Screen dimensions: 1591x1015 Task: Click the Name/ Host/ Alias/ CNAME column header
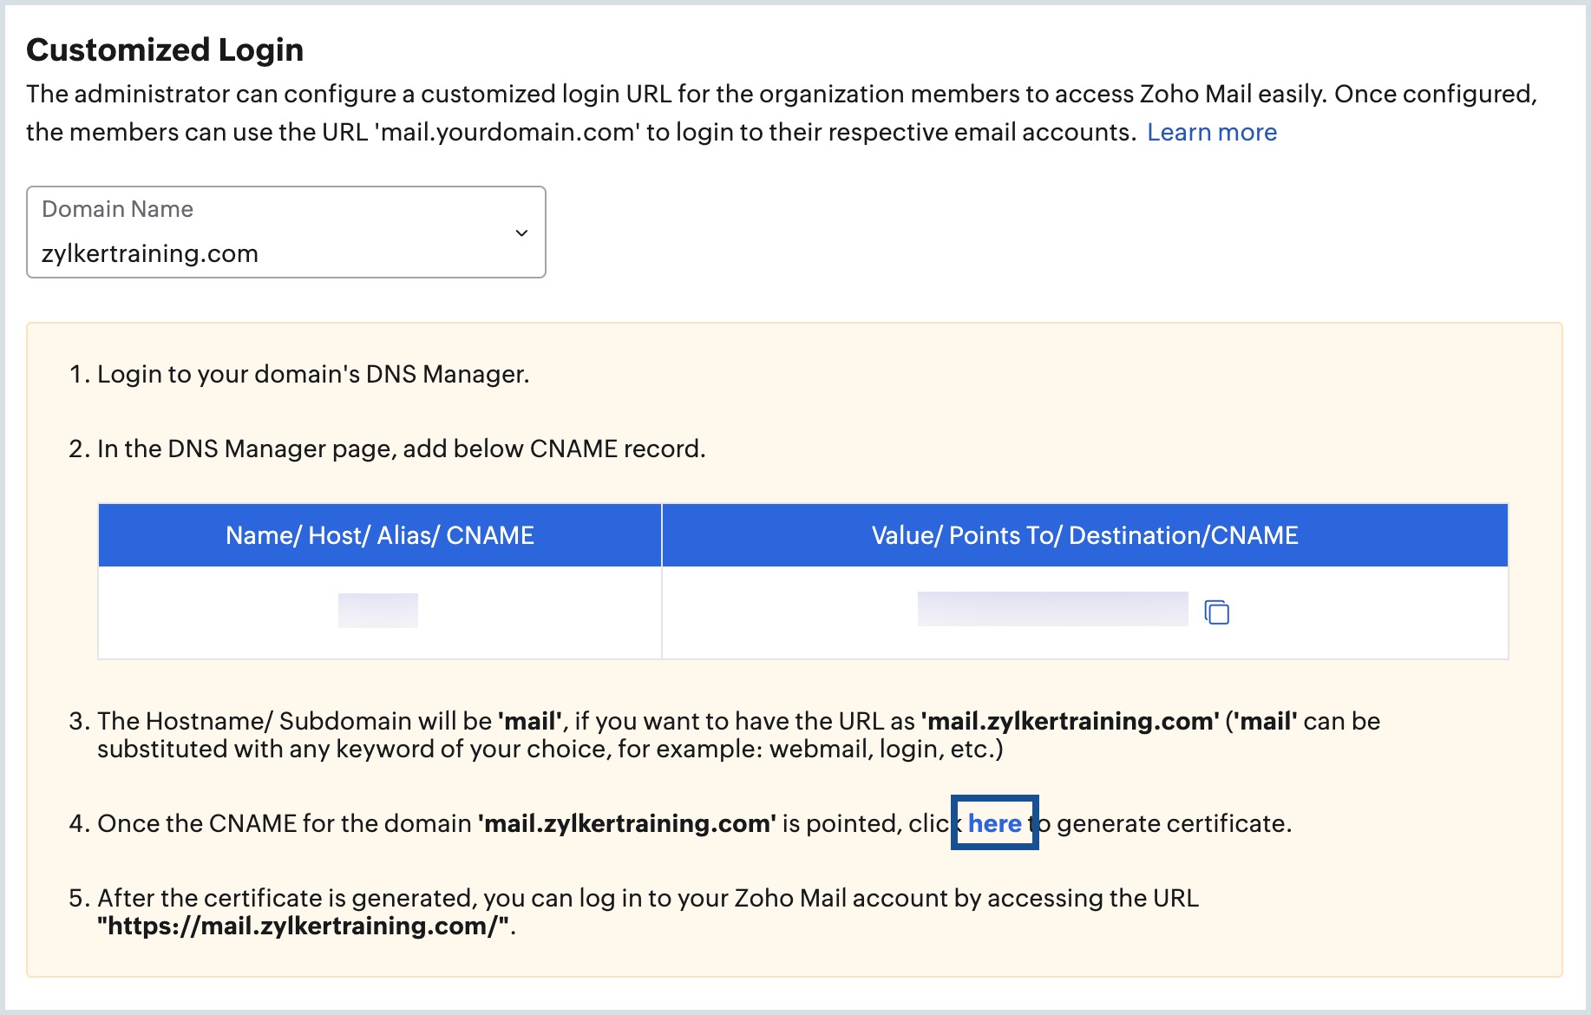[379, 534]
